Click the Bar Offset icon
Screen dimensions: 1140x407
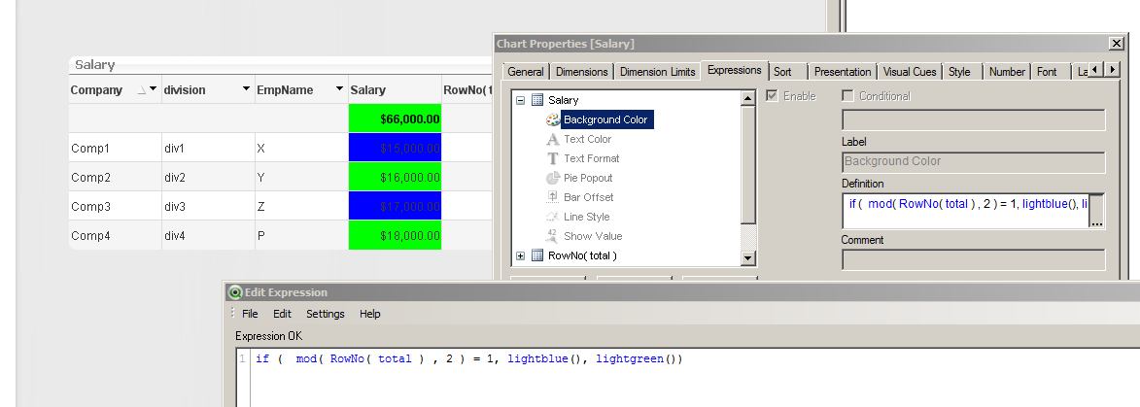tap(553, 197)
